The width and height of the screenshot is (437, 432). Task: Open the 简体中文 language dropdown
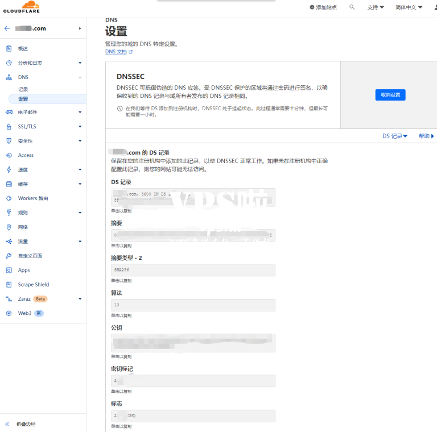pyautogui.click(x=409, y=7)
